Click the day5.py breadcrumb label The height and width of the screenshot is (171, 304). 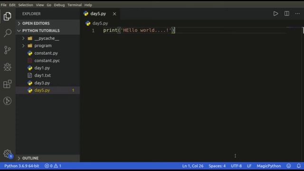click(100, 23)
